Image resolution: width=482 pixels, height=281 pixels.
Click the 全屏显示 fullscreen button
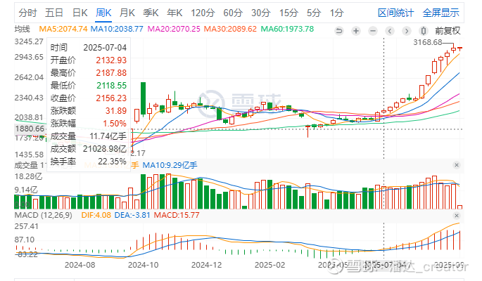tap(441, 13)
